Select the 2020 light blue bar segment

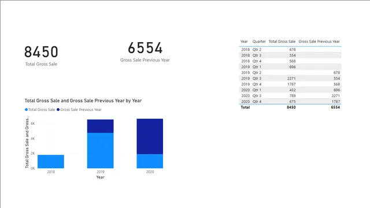150,161
